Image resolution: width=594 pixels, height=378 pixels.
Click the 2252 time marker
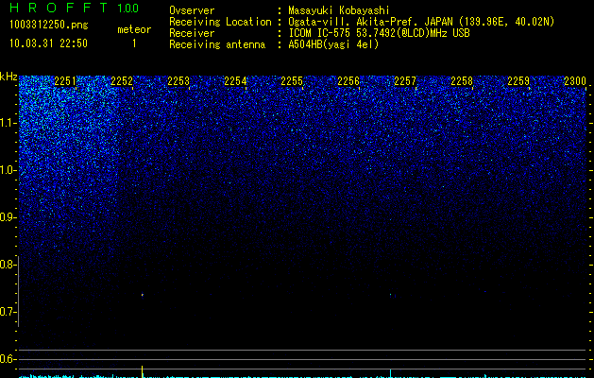coord(122,81)
